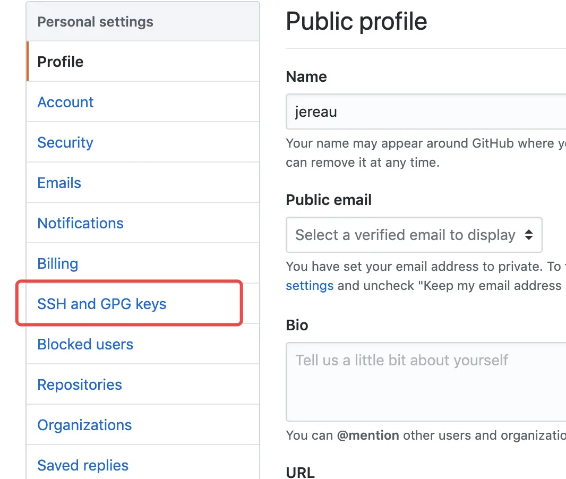Open the Security settings page

pyautogui.click(x=65, y=142)
